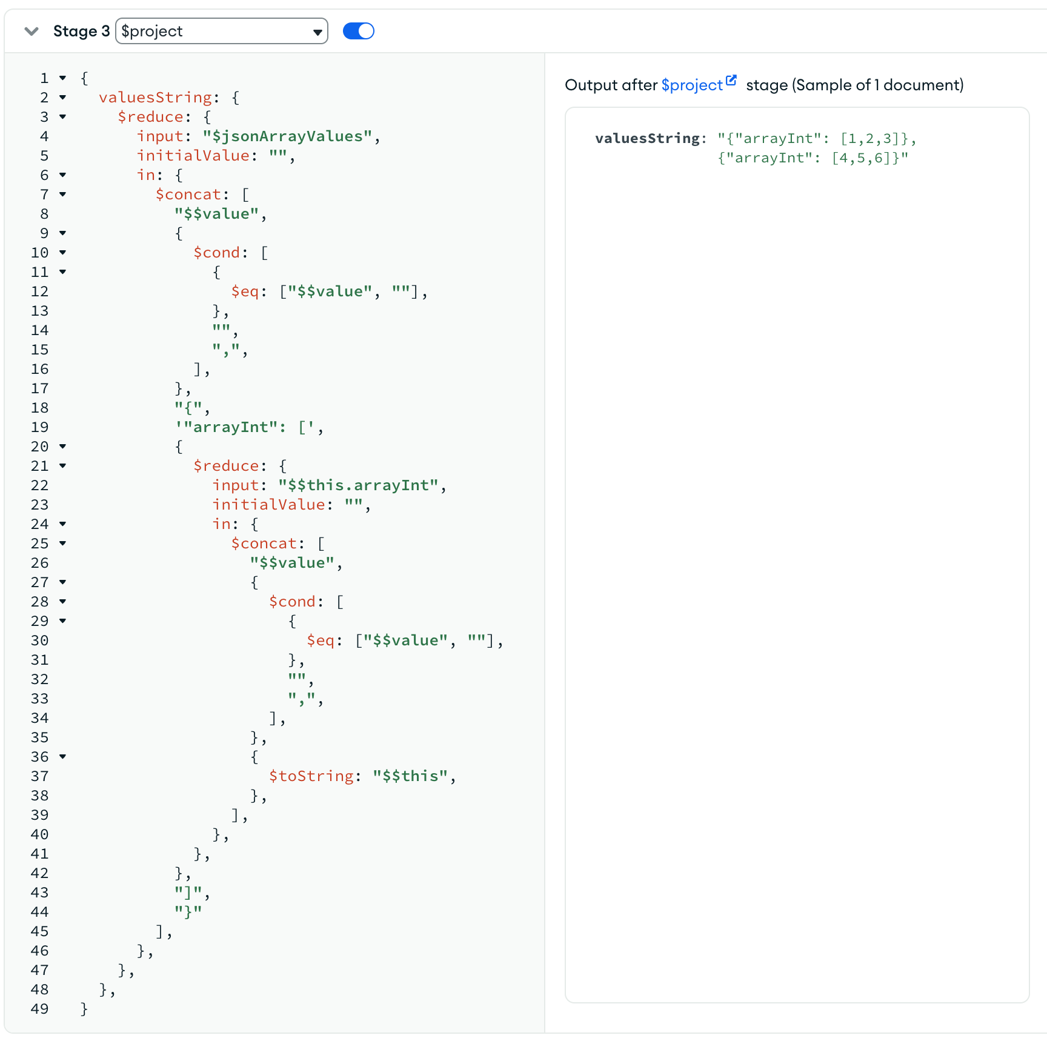Screen dimensions: 1047x1041
Task: Fold the inner $cond at line 28
Action: coord(62,602)
